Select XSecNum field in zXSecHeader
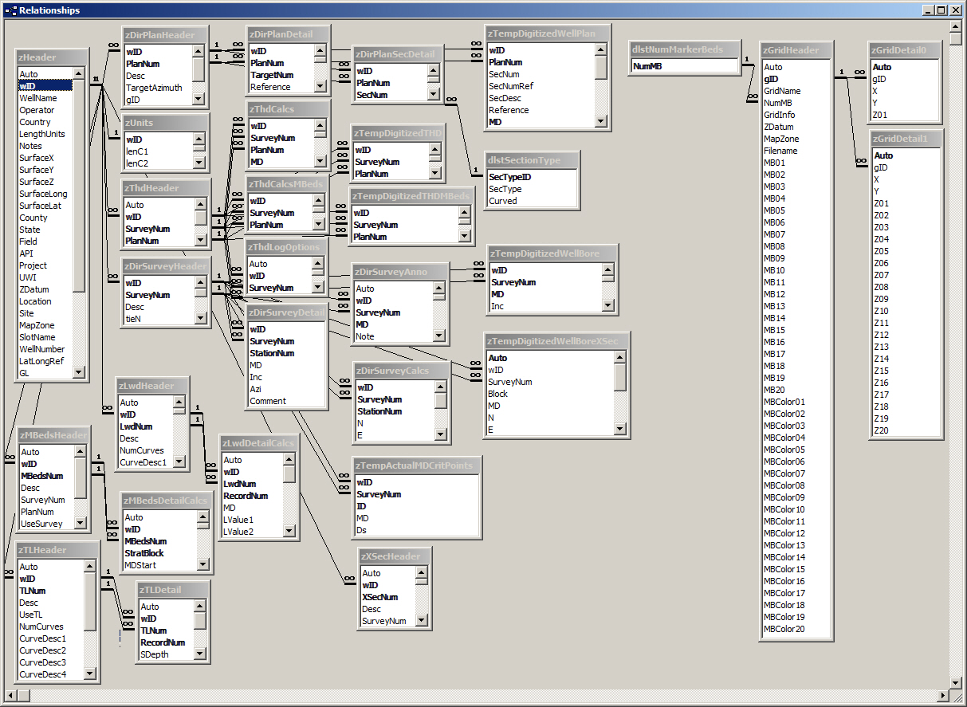This screenshot has height=707, width=967. point(387,597)
